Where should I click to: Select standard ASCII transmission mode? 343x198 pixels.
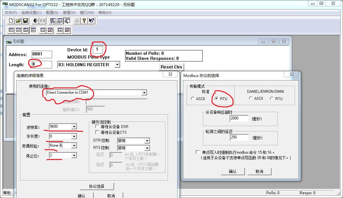(x=193, y=99)
